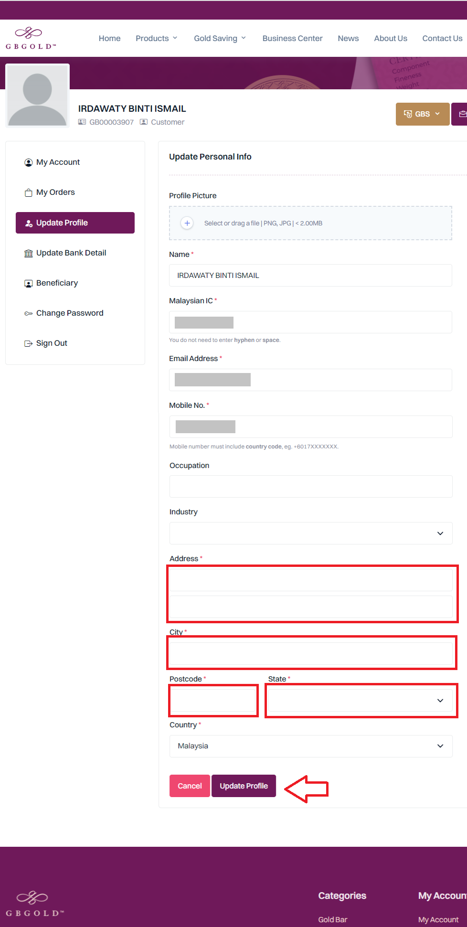Image resolution: width=467 pixels, height=927 pixels.
Task: Open the Country dropdown showing Malaysia
Action: (x=310, y=746)
